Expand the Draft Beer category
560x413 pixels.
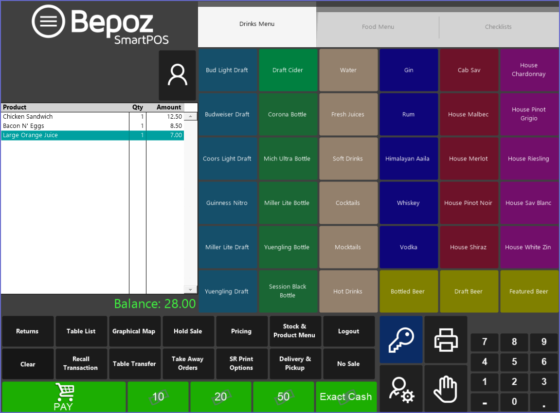(469, 291)
